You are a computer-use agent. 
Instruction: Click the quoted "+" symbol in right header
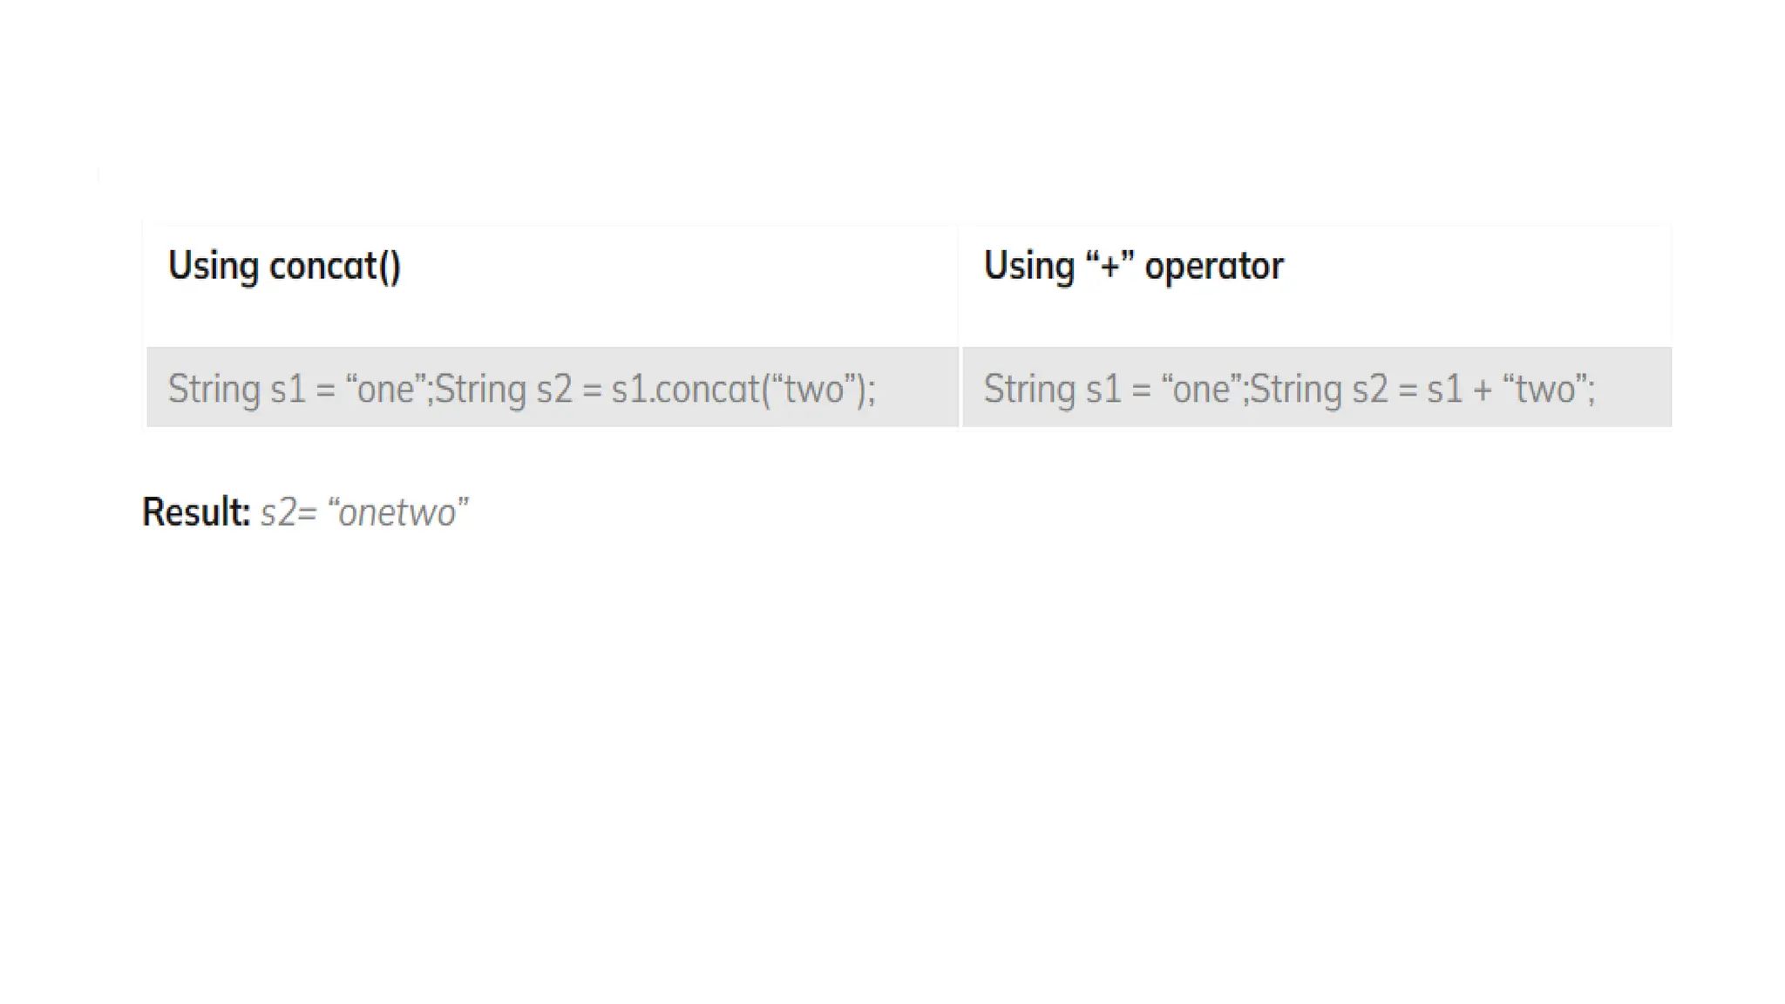click(1110, 264)
